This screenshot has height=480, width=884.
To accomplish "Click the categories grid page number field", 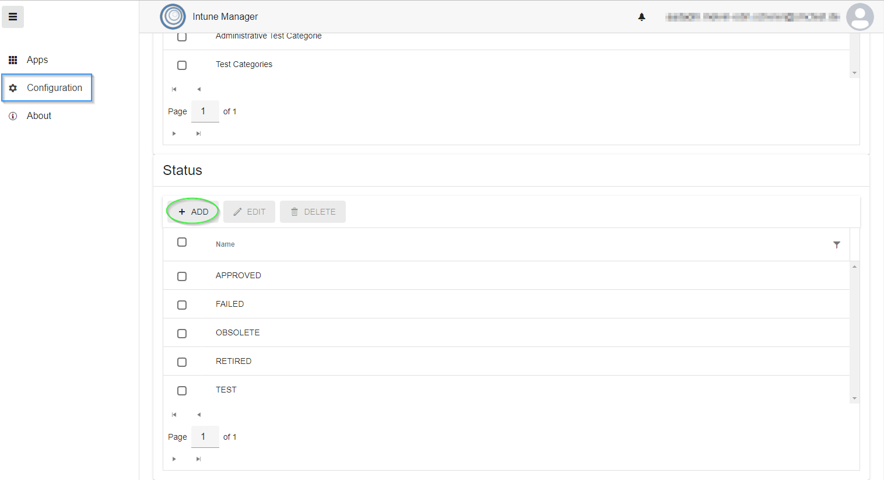I will tap(205, 111).
